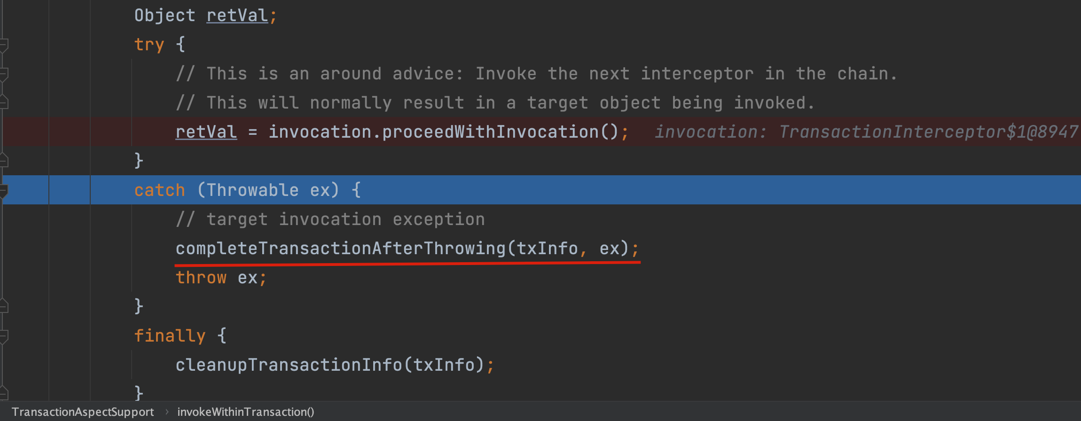
Task: Place cursor on cleanupTransactionInfo call
Action: tap(289, 365)
